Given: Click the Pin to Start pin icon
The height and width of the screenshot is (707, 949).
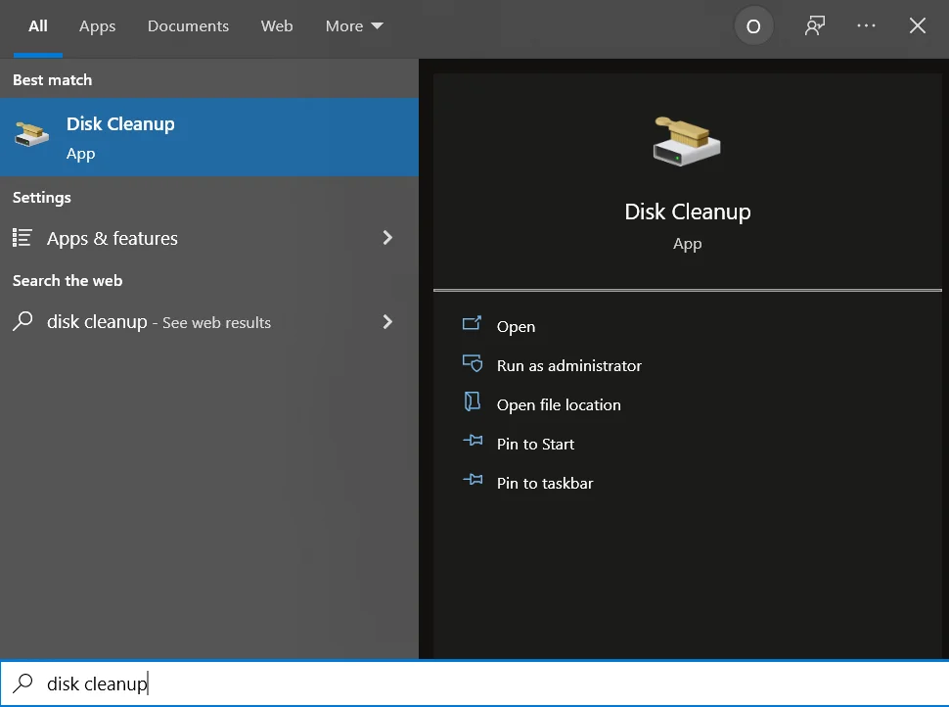Looking at the screenshot, I should coord(473,441).
